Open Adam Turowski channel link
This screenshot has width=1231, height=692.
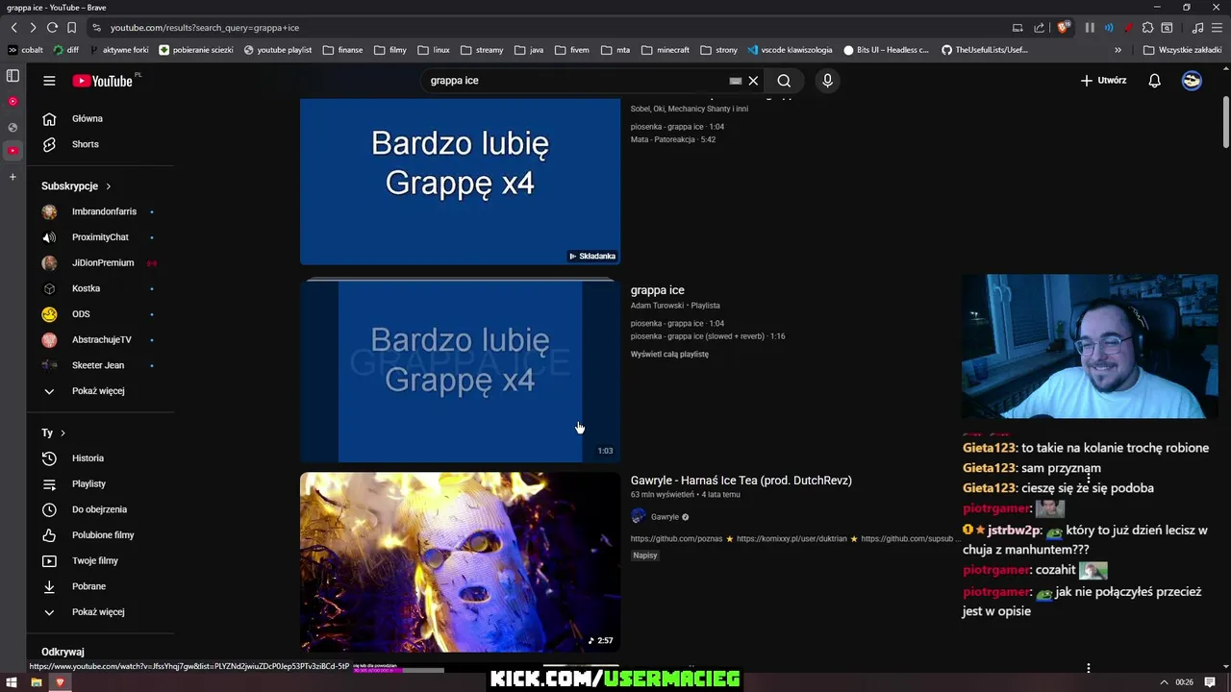pos(657,306)
